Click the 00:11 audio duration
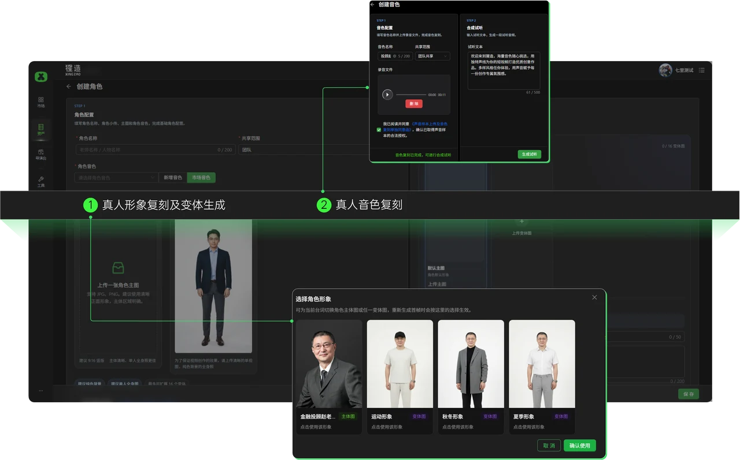740x460 pixels. [442, 95]
